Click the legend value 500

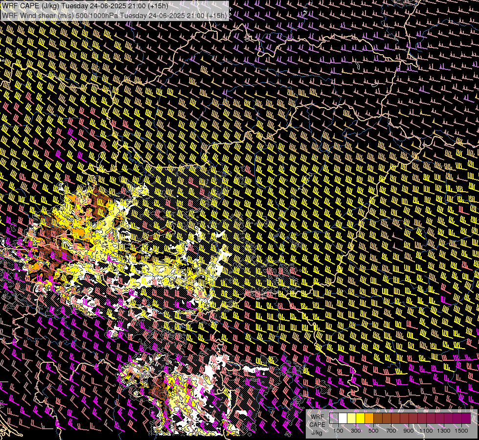click(373, 431)
